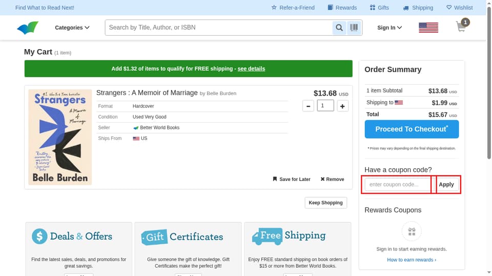
Task: Click Proceed To Checkout
Action: [x=412, y=129]
